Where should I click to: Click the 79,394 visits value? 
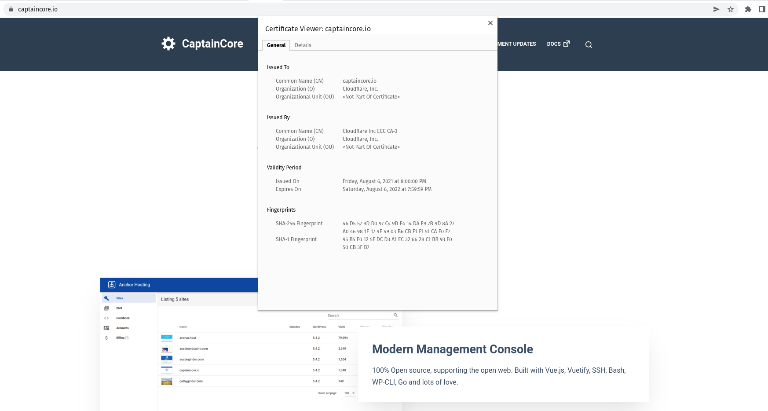tap(343, 338)
